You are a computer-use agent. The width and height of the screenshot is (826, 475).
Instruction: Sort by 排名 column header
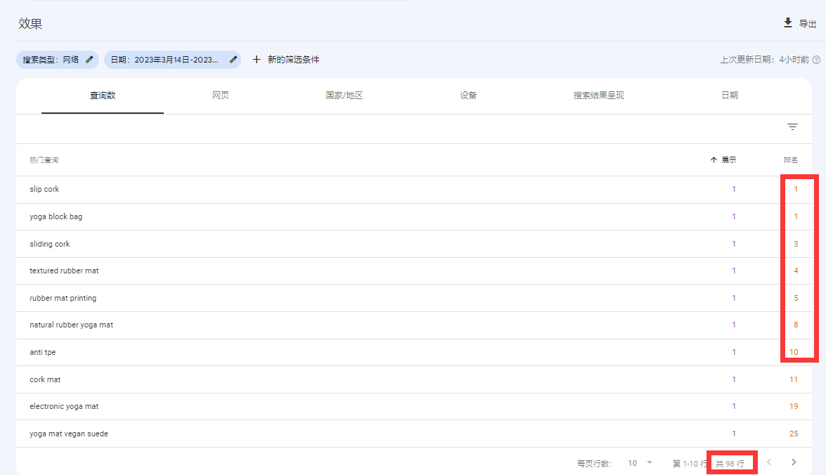pyautogui.click(x=791, y=160)
